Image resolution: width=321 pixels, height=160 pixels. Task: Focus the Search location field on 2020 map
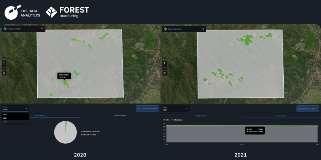click(24, 29)
